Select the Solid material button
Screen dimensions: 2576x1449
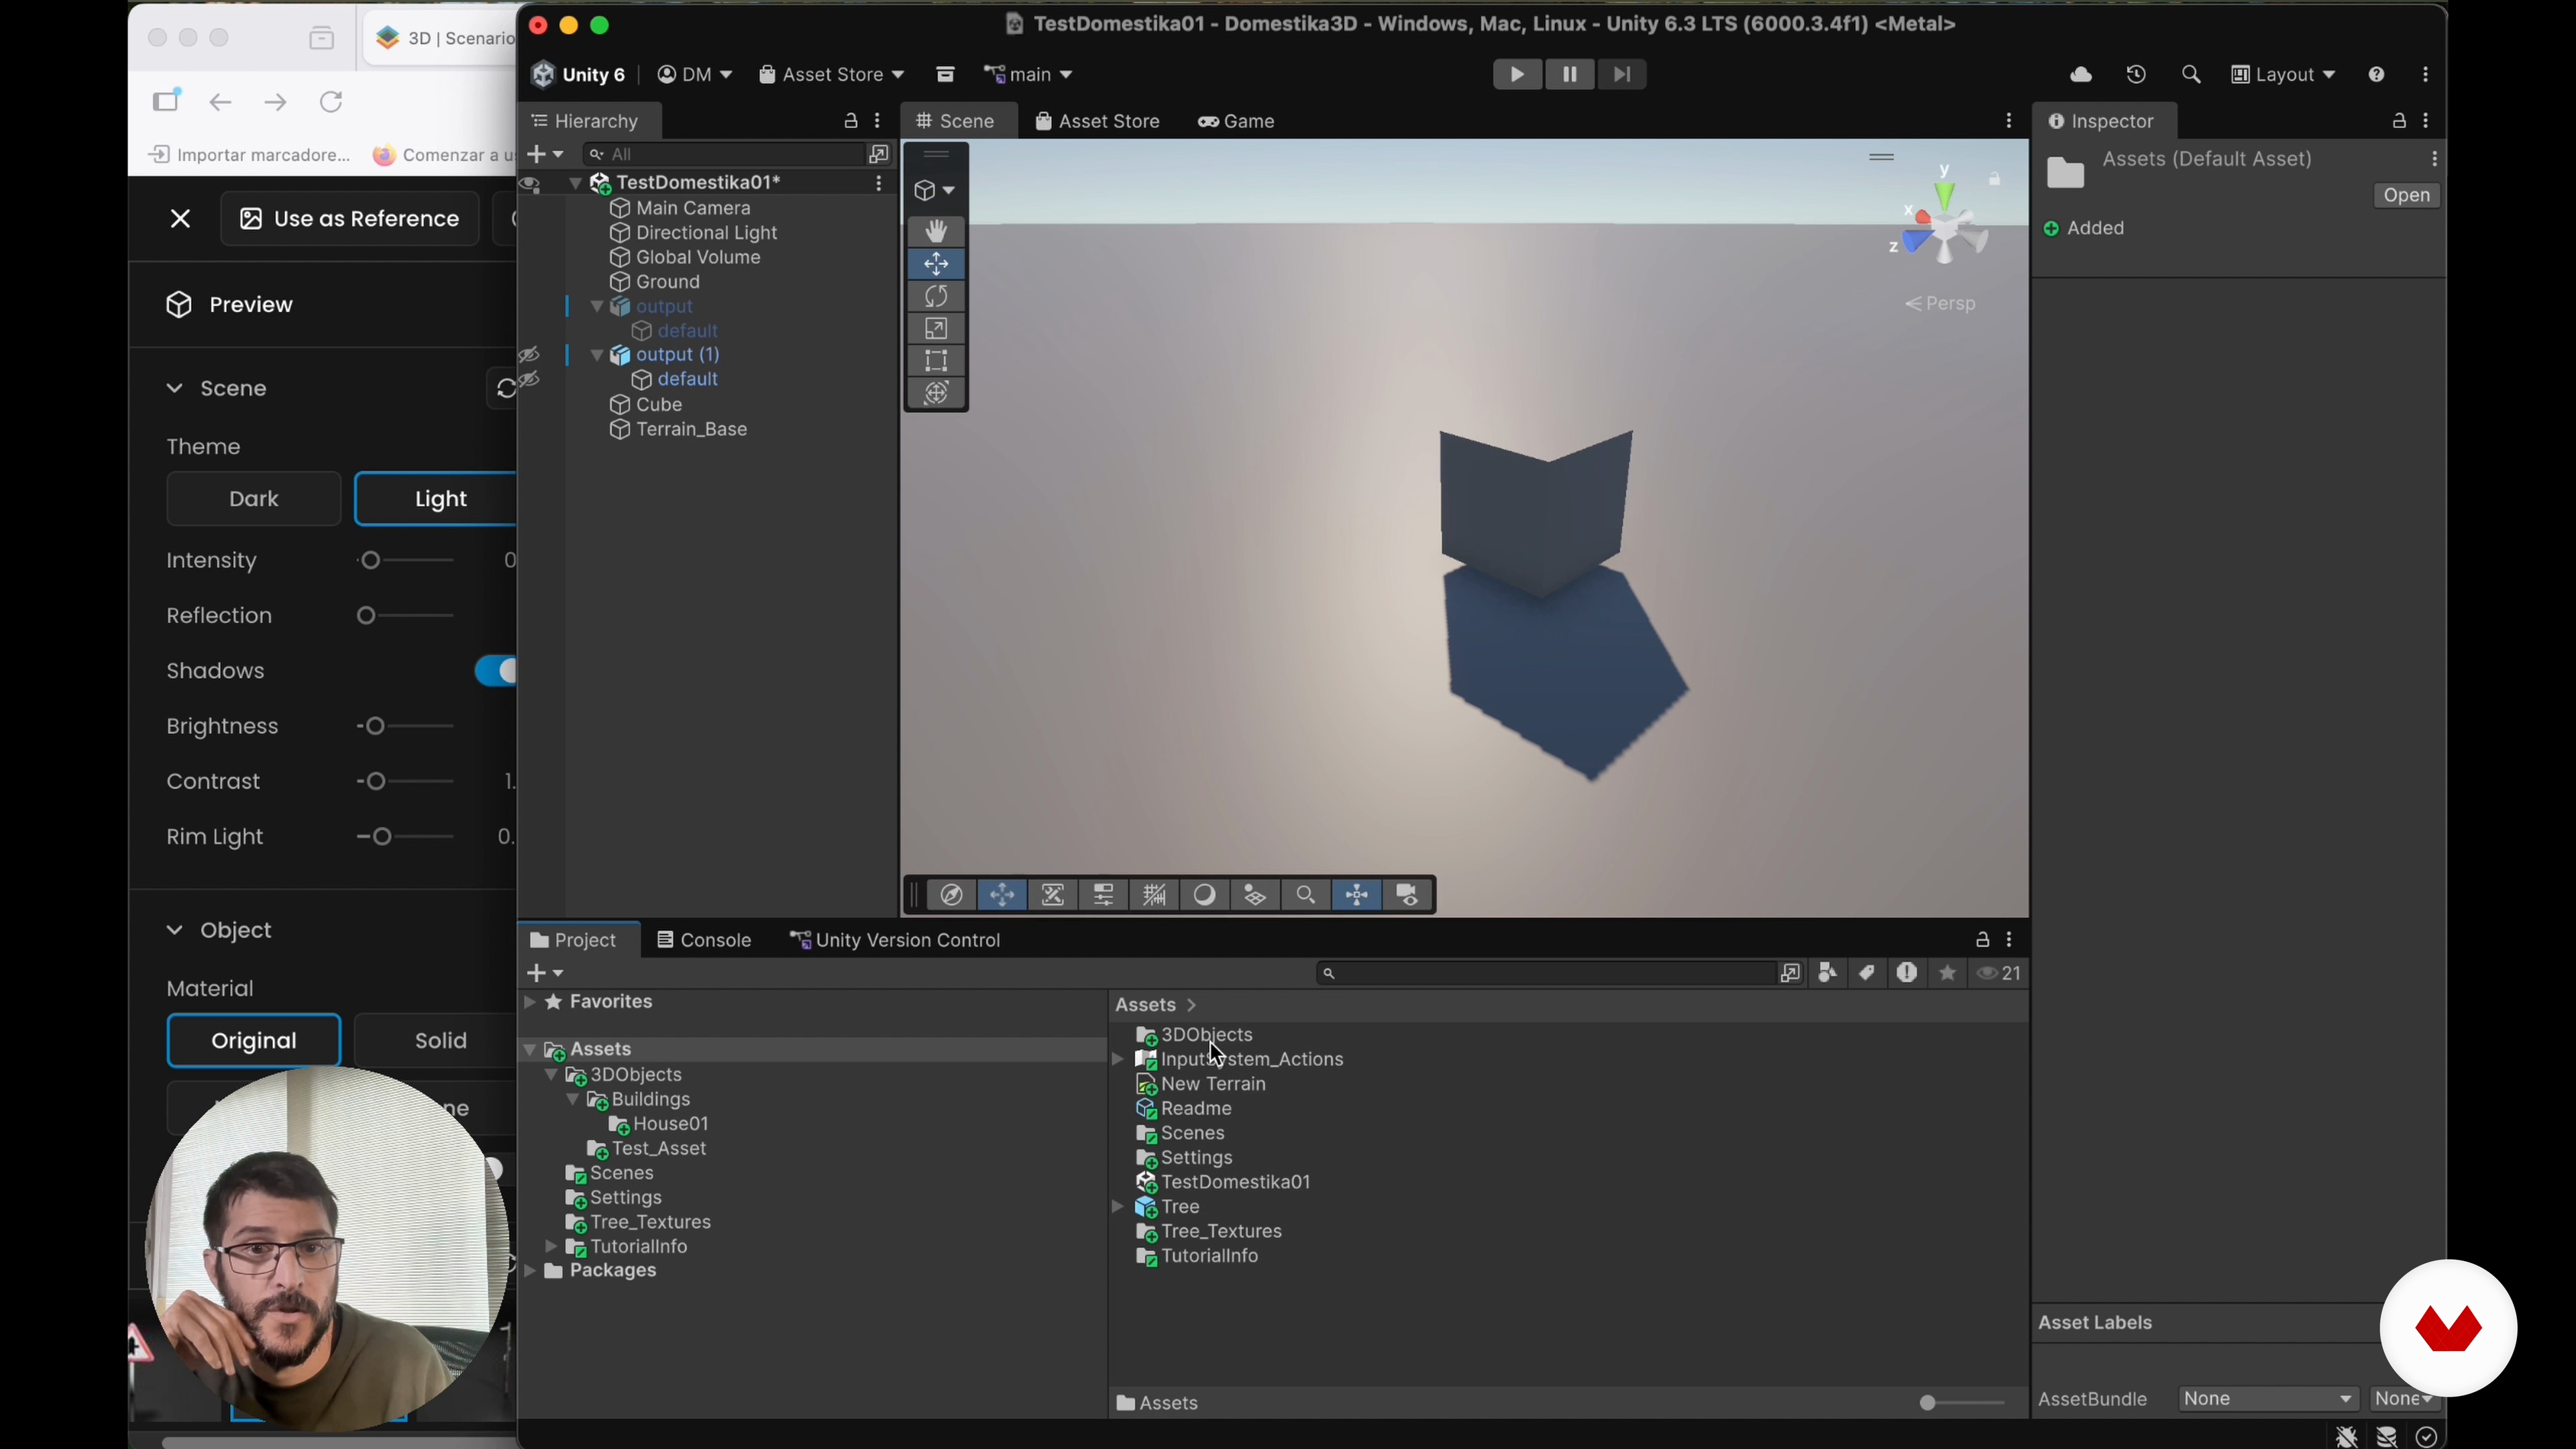[436, 1041]
